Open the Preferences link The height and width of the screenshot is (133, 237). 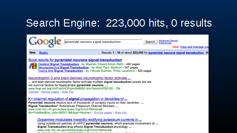(165, 43)
